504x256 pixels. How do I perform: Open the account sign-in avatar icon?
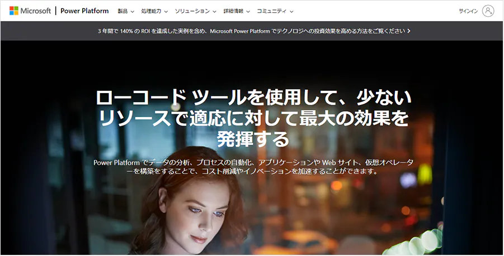click(488, 11)
